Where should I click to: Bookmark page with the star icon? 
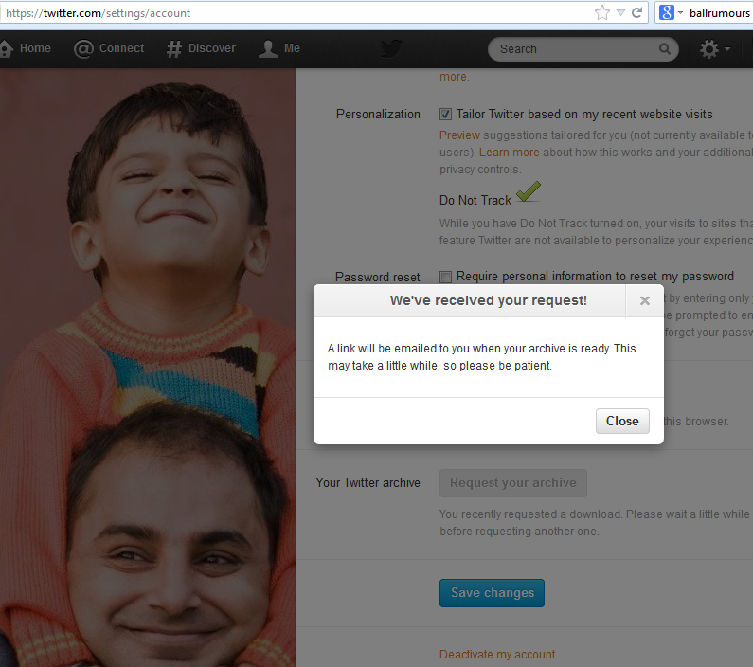pos(601,13)
